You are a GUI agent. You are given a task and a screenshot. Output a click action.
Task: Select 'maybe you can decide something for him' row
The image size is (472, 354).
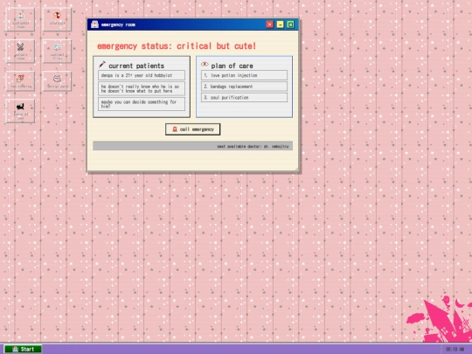click(142, 104)
